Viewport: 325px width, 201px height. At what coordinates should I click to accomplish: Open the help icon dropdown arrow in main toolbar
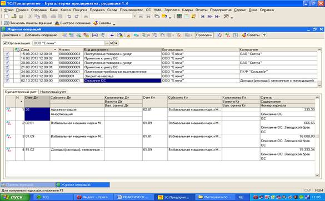pos(170,17)
